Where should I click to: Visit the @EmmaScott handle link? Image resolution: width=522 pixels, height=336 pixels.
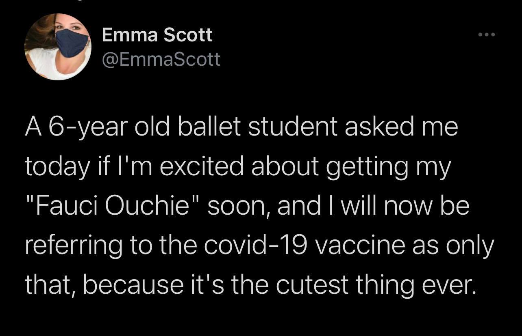click(x=161, y=60)
